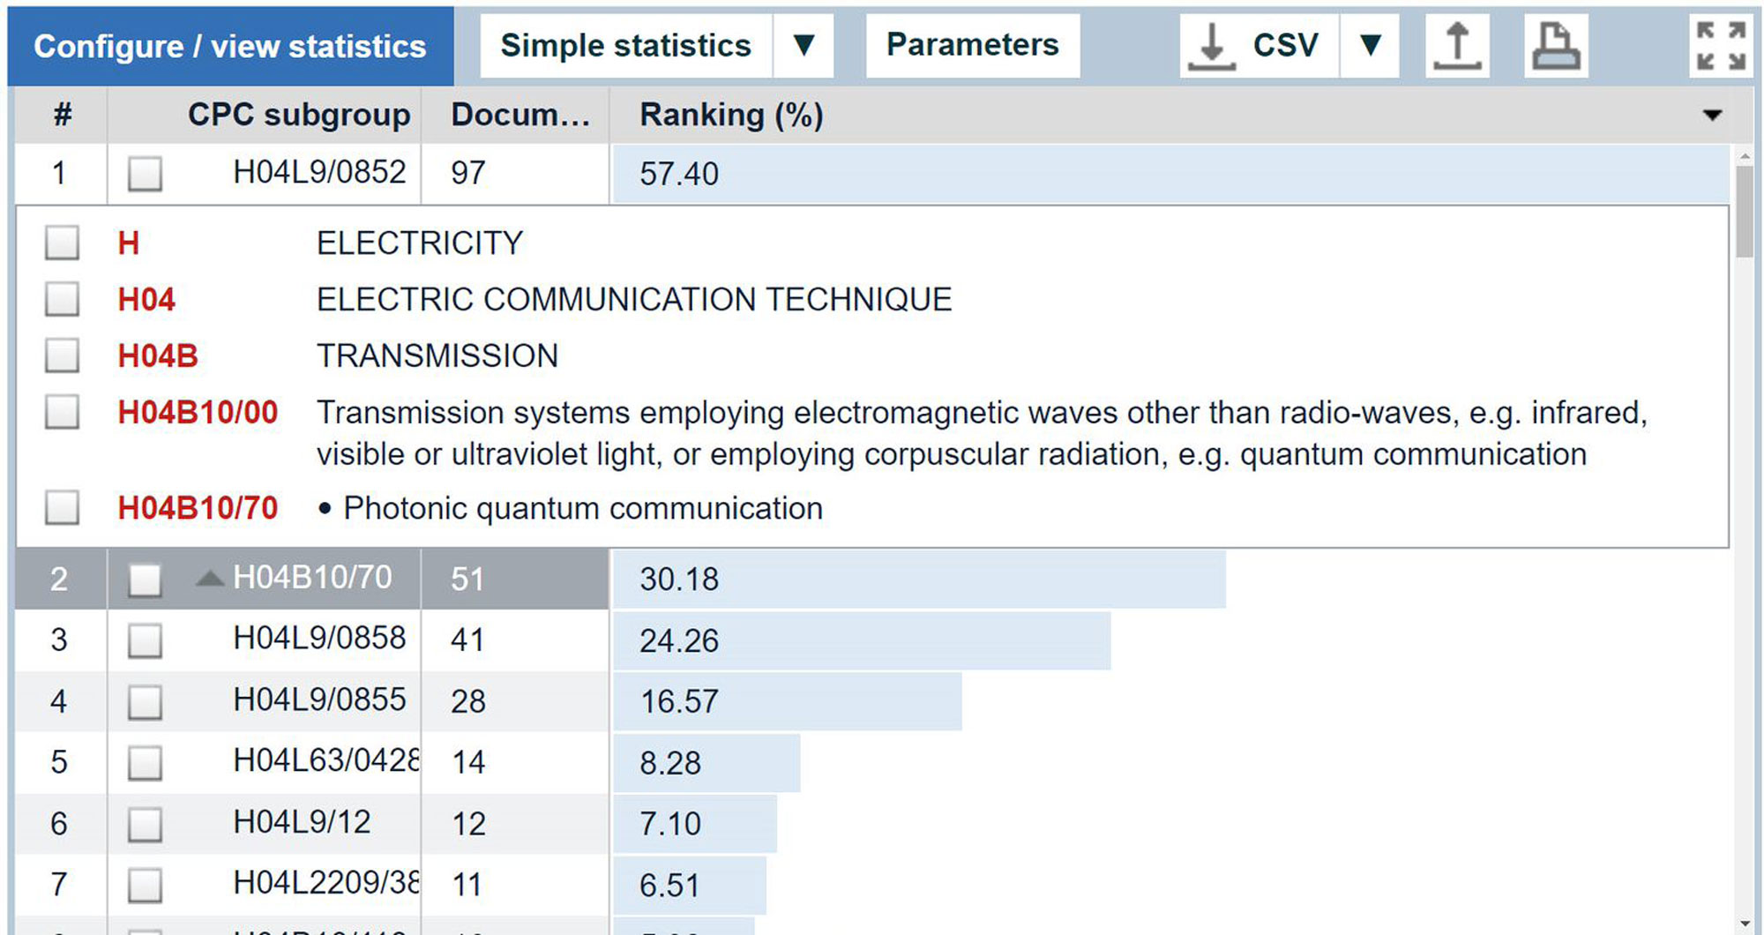Click the CSV download icon
Screen dimensions: 1764x935
click(1212, 46)
